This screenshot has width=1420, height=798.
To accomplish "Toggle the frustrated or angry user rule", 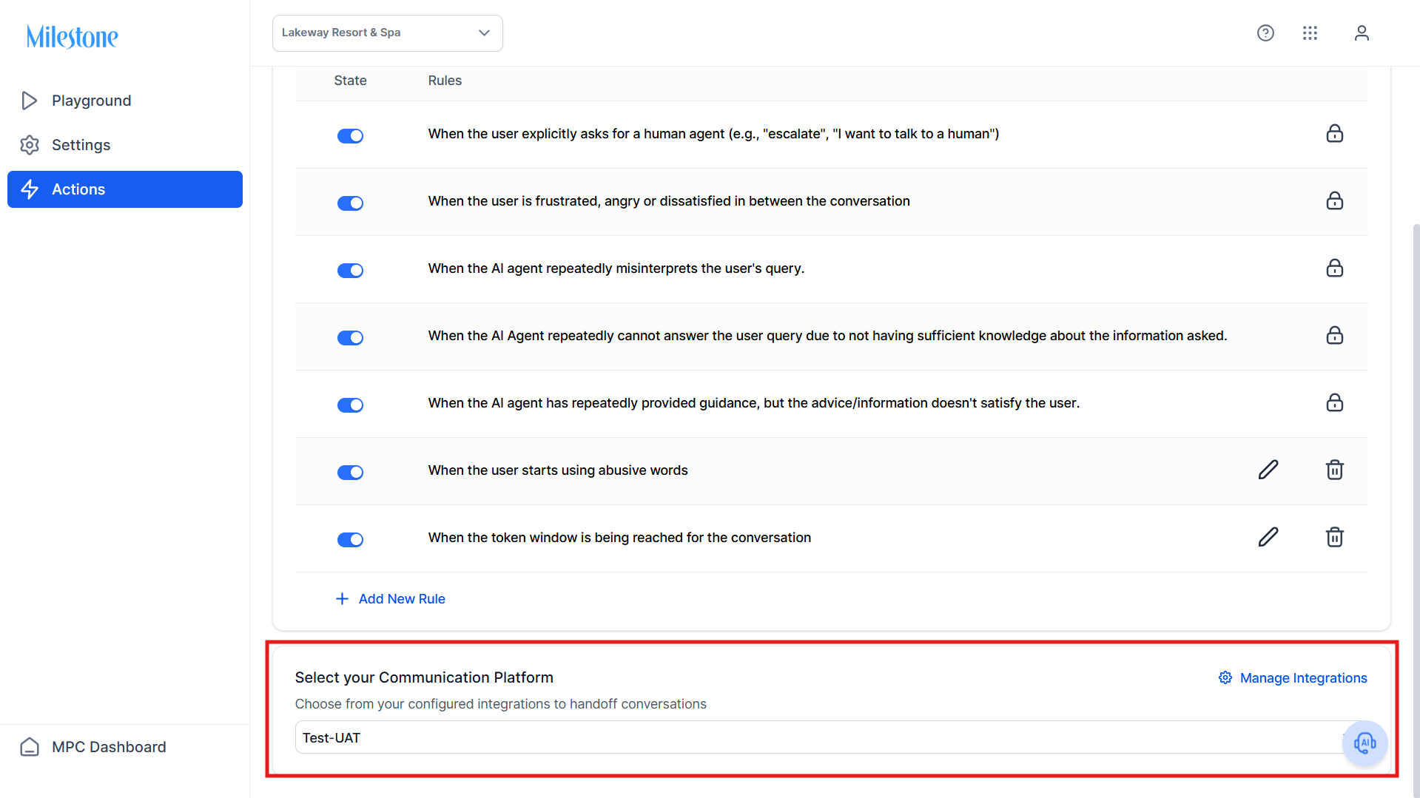I will (x=350, y=203).
